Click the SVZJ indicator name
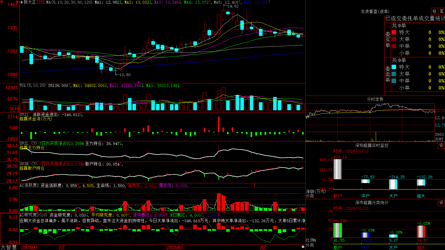The height and width of the screenshot is (250, 445). (24, 114)
